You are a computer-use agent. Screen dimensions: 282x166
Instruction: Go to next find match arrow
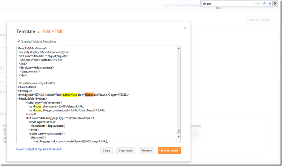click(270, 3)
